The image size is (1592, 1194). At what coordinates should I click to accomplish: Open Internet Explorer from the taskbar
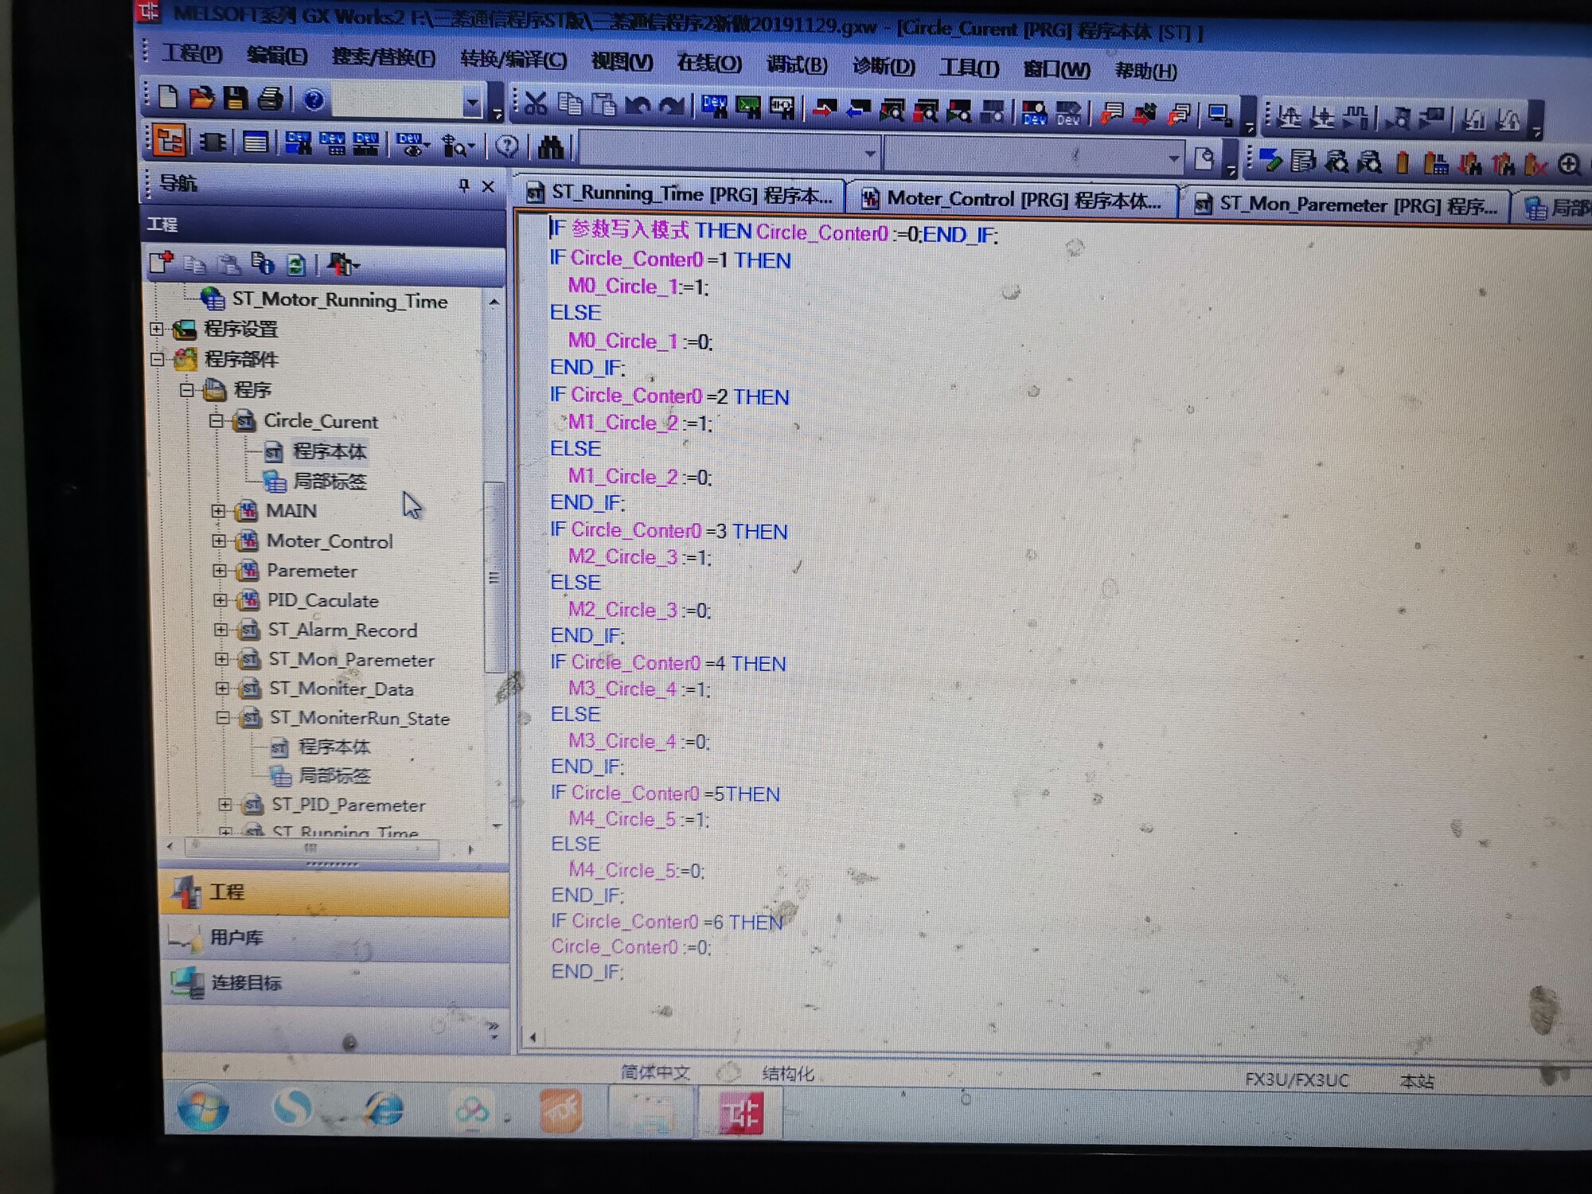[x=384, y=1108]
